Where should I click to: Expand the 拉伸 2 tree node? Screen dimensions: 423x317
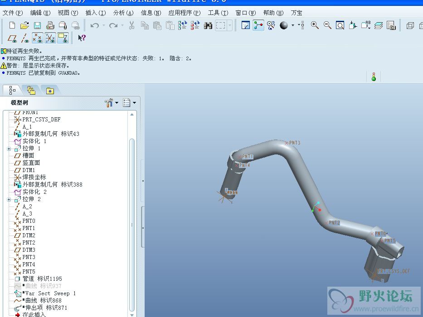pyautogui.click(x=9, y=199)
